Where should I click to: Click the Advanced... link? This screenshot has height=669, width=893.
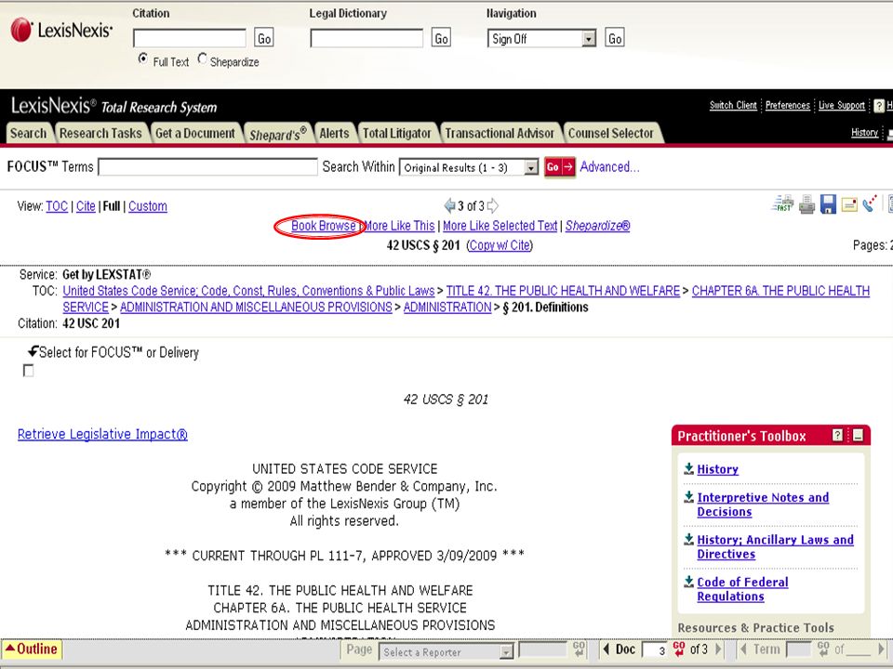(610, 166)
